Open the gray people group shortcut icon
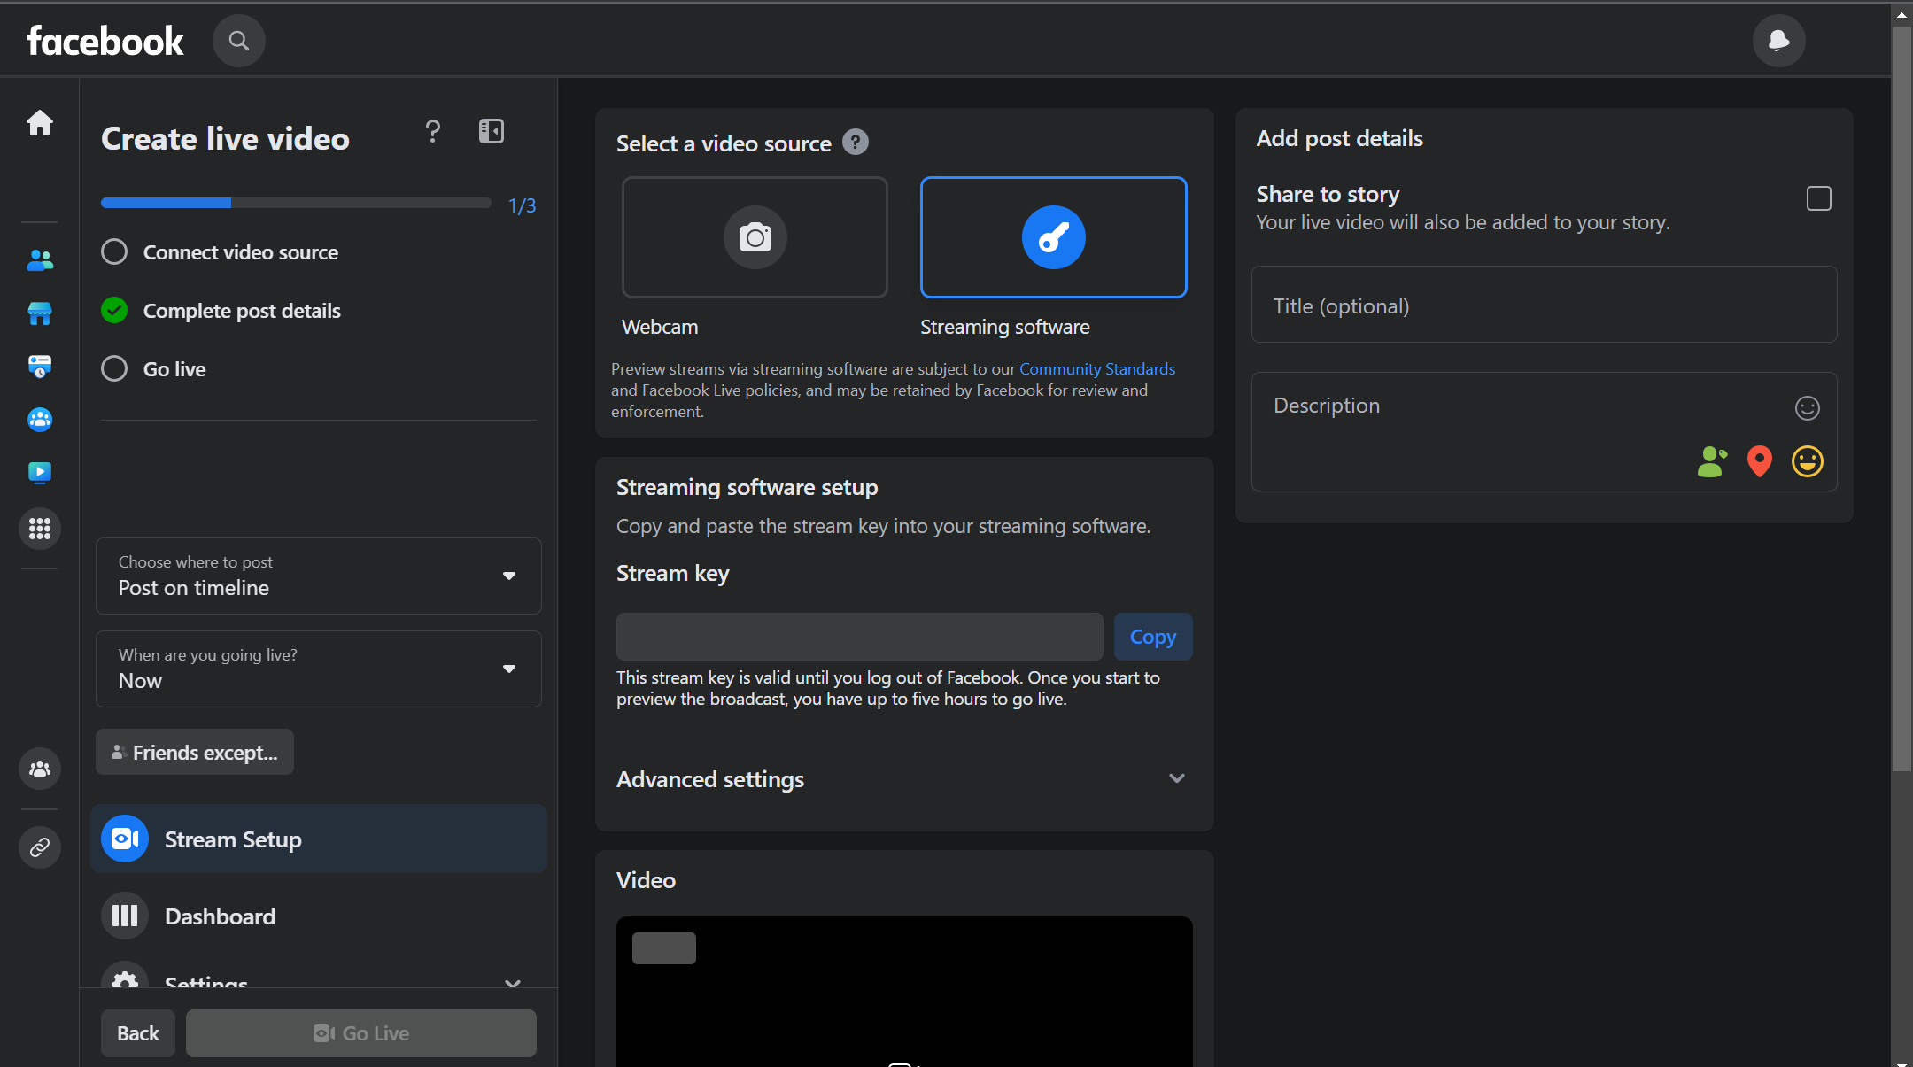Image resolution: width=1913 pixels, height=1067 pixels. coord(40,769)
